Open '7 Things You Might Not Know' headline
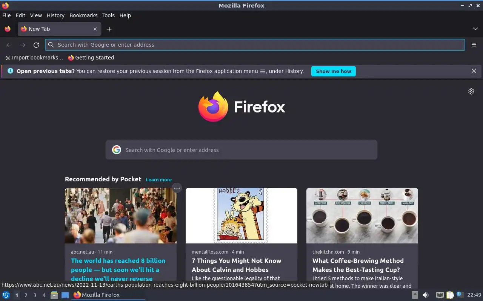The width and height of the screenshot is (483, 301). pos(237,265)
